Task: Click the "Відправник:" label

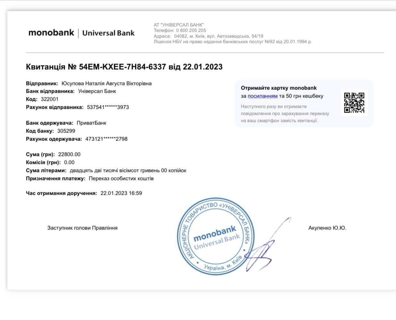Action: click(x=42, y=83)
